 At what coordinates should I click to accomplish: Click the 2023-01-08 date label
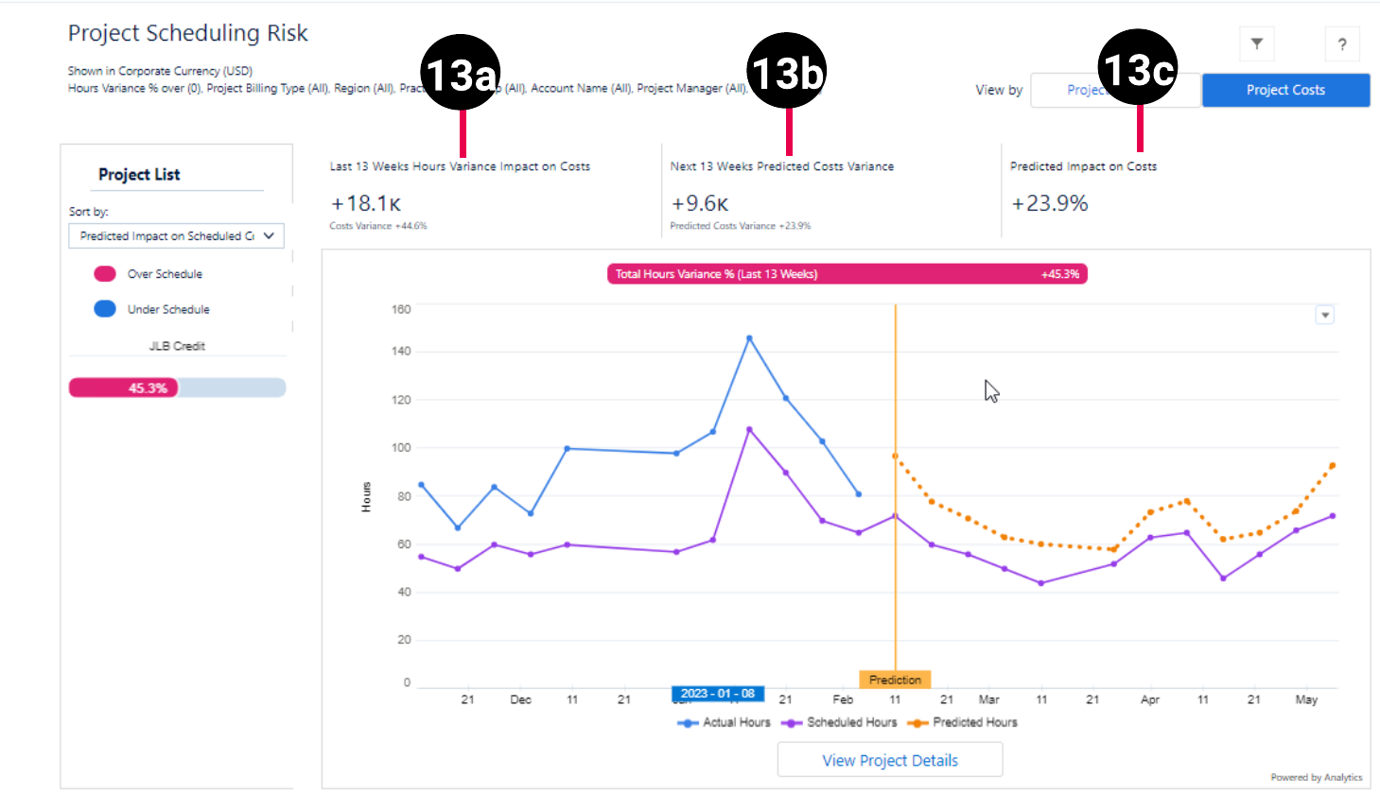[718, 694]
